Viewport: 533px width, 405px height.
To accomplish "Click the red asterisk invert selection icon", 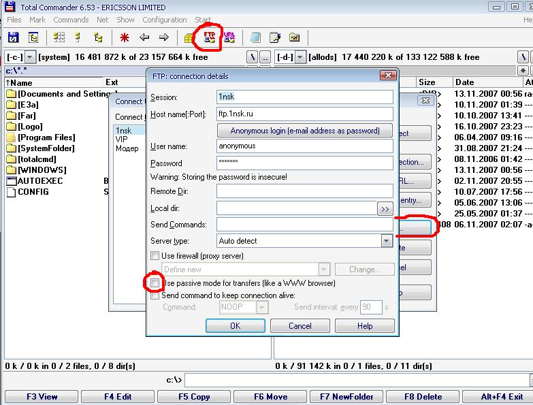I will [125, 37].
